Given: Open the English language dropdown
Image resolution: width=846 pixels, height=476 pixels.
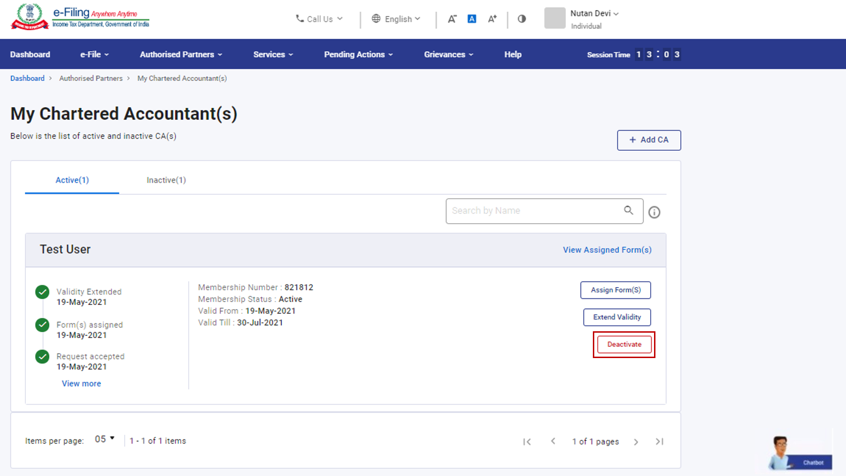Looking at the screenshot, I should coord(396,19).
